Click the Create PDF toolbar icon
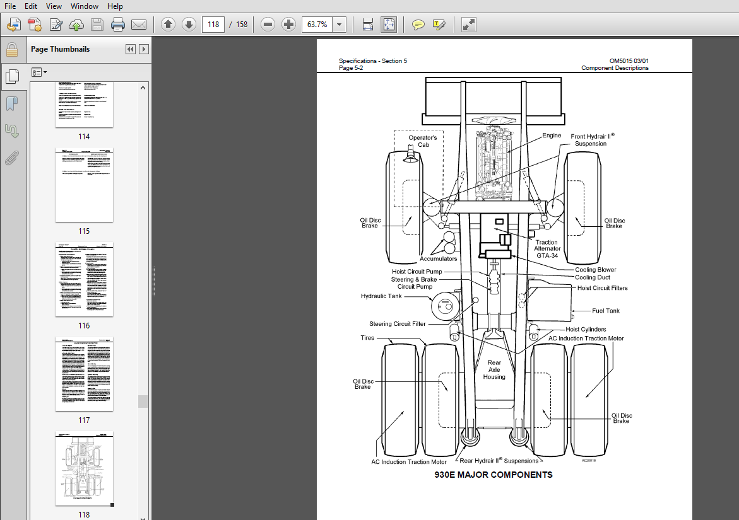 click(35, 25)
